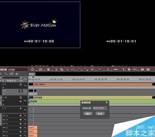Toggle video mute on 3 V track
The width and height of the screenshot is (155, 137).
click(21, 84)
